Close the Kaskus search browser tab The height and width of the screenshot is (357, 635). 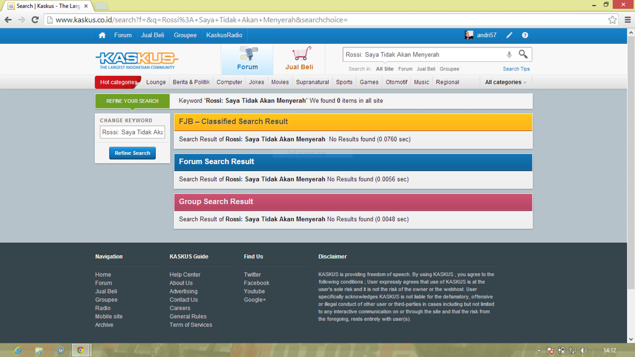click(86, 6)
